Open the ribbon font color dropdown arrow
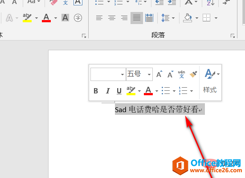245x178 pixels. click(x=56, y=18)
